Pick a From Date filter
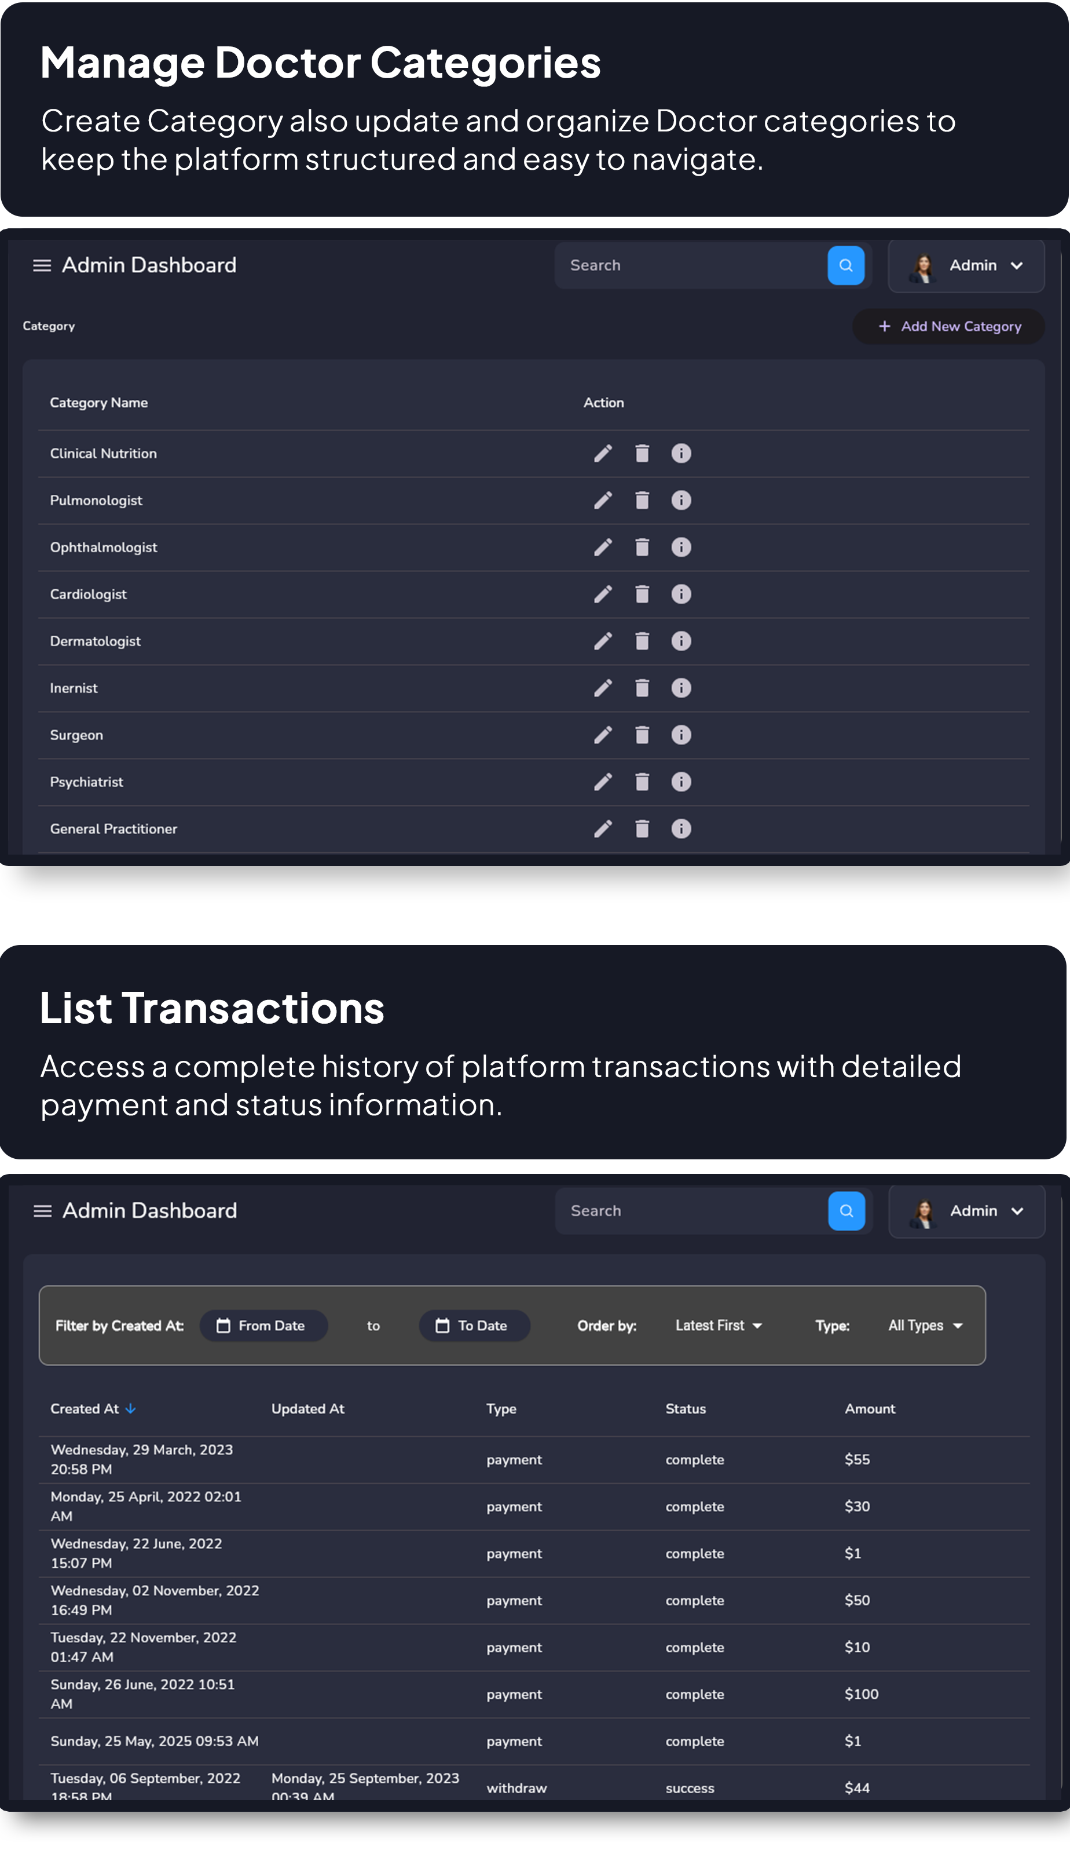 [x=263, y=1325]
